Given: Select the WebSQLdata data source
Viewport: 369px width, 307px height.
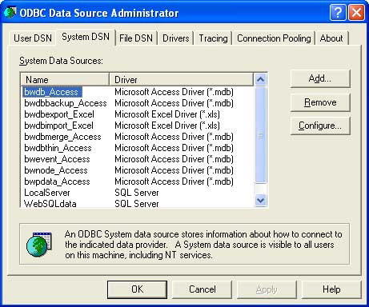Looking at the screenshot, I should click(50, 204).
